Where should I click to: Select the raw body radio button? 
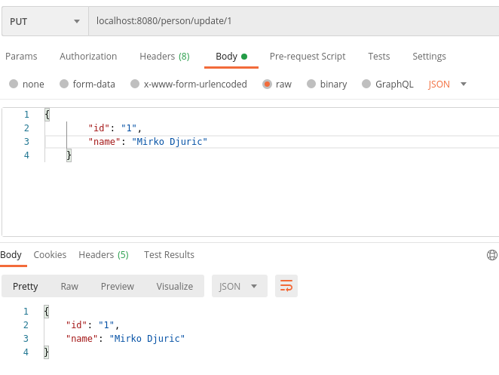[x=267, y=84]
